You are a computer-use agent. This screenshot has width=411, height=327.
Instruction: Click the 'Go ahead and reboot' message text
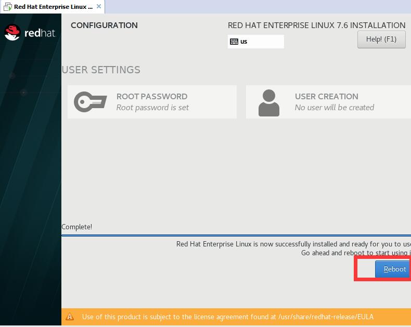click(356, 253)
